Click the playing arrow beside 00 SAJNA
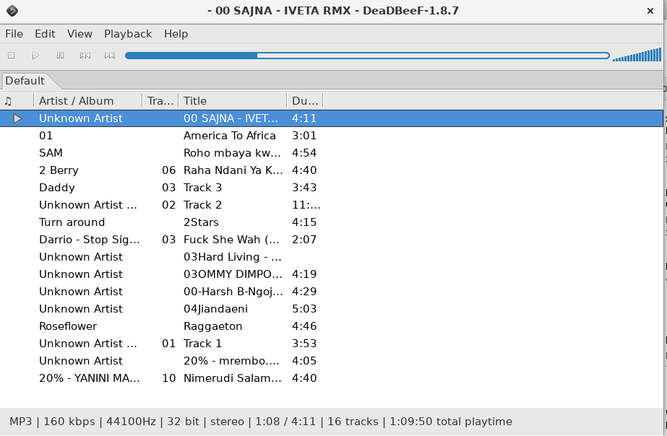Screen dimensions: 667x436 click(x=17, y=118)
